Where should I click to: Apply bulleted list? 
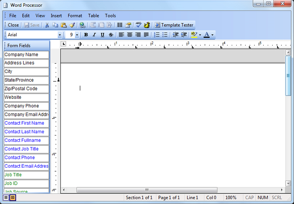(165, 35)
